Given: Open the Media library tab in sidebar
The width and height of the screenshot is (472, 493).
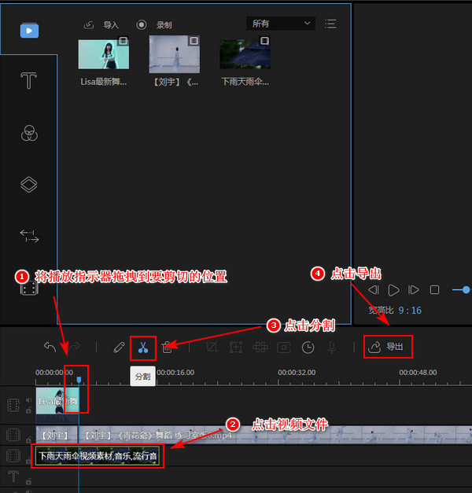Looking at the screenshot, I should 29,31.
